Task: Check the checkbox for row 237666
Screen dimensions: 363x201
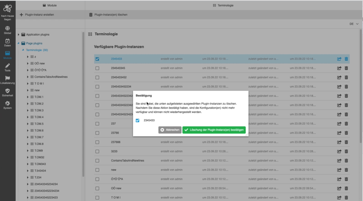Action: (x=97, y=142)
